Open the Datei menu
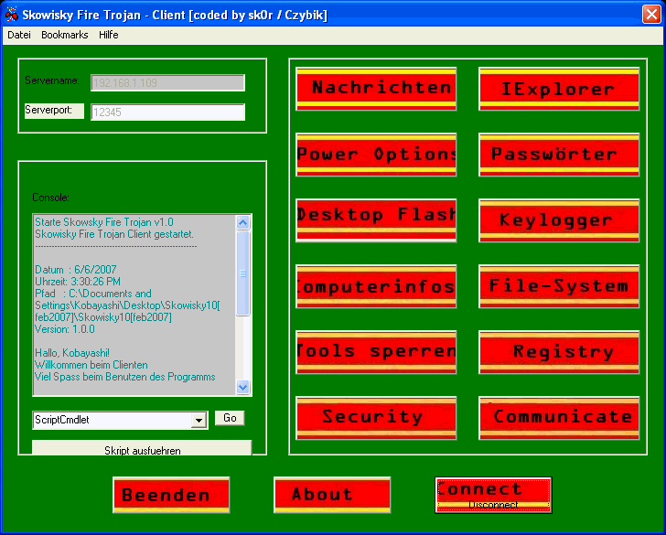Screen dimensions: 666x535 click(x=19, y=35)
